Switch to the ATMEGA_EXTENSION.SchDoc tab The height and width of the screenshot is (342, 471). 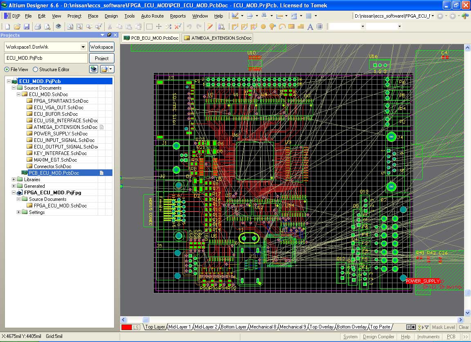click(218, 38)
